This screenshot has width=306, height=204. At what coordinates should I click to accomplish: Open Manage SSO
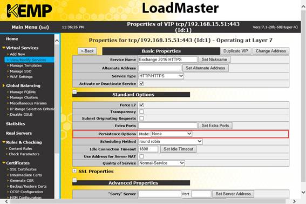[x=21, y=71]
